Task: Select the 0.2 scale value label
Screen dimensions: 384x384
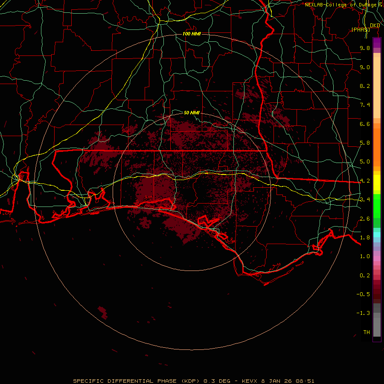Action: click(x=365, y=276)
